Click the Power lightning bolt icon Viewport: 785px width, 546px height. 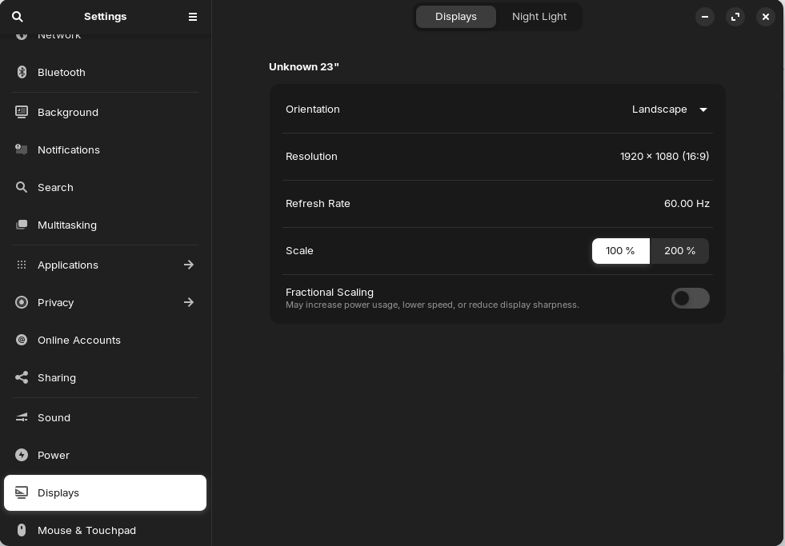click(x=22, y=455)
